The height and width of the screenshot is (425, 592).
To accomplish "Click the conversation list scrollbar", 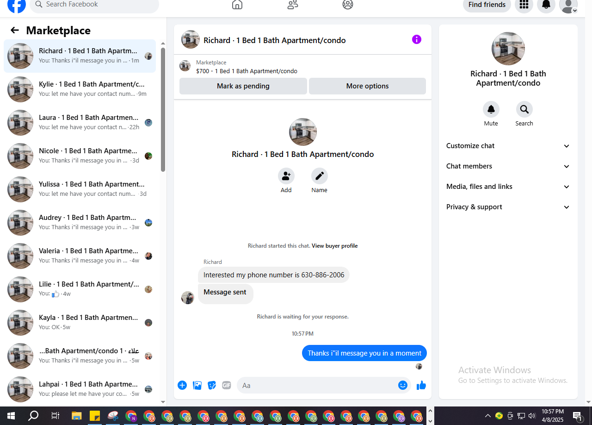I will click(163, 110).
